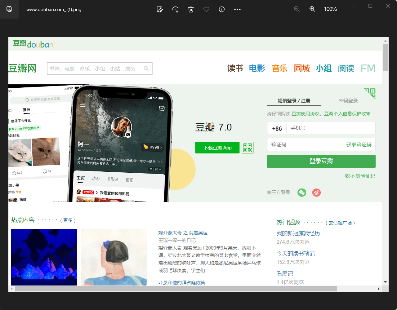Image resolution: width=397 pixels, height=310 pixels.
Task: Click the +86 country code selector
Action: click(x=277, y=128)
